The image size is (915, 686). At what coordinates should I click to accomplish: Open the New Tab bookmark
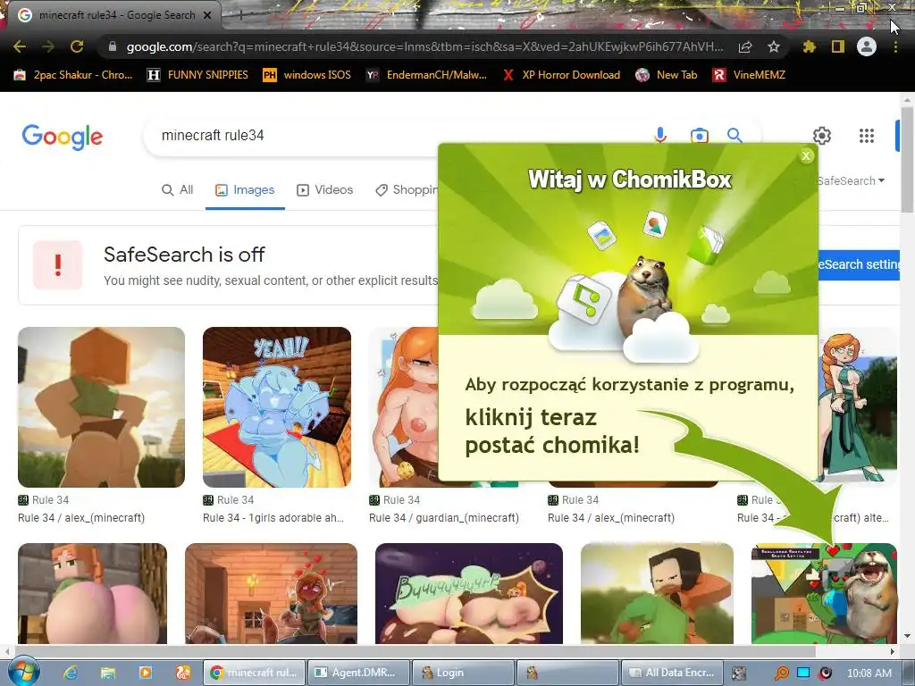667,75
